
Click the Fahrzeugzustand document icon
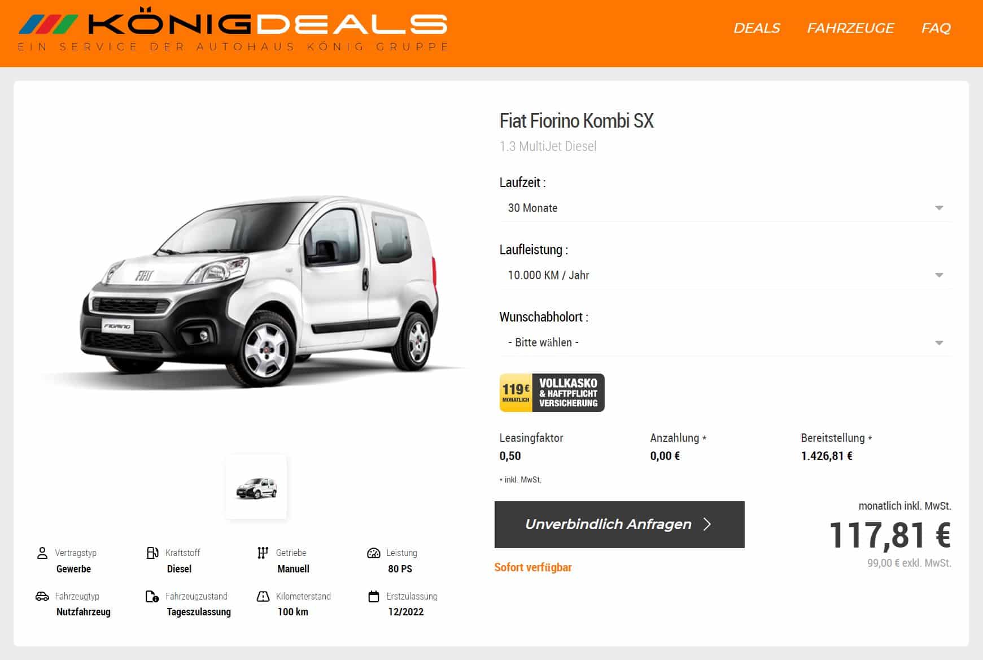(152, 596)
